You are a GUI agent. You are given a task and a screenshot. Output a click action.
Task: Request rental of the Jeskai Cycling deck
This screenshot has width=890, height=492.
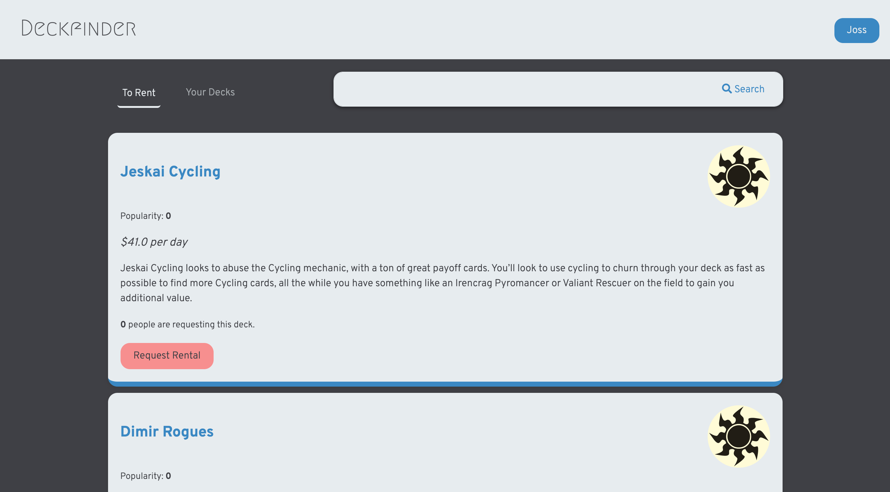pyautogui.click(x=167, y=356)
